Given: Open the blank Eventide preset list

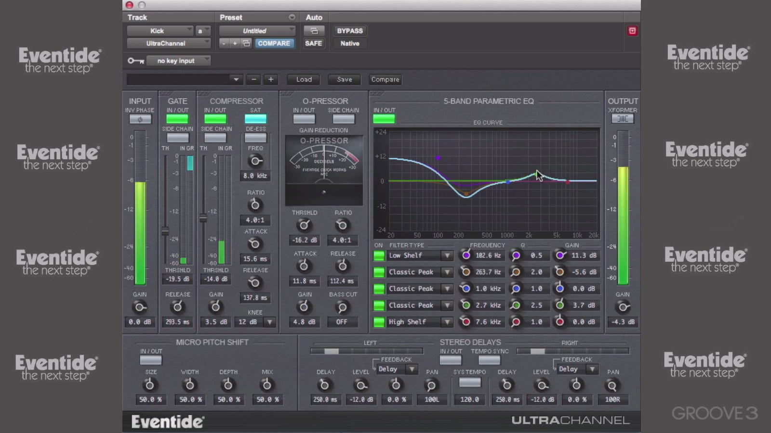Looking at the screenshot, I should (x=185, y=79).
